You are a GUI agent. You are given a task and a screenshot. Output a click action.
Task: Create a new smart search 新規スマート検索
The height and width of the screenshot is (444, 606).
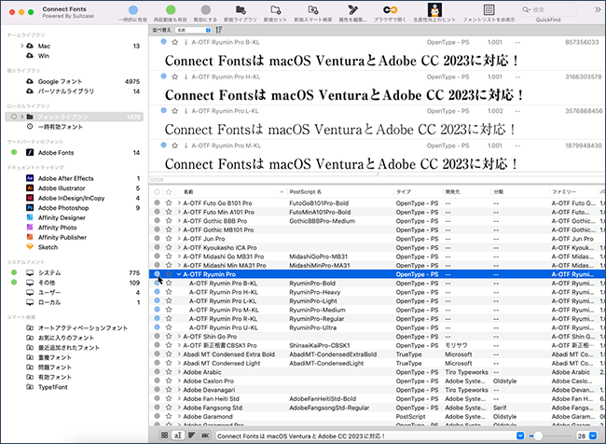313,9
